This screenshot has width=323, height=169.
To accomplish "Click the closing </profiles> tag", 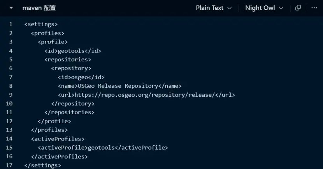I will (49, 130).
